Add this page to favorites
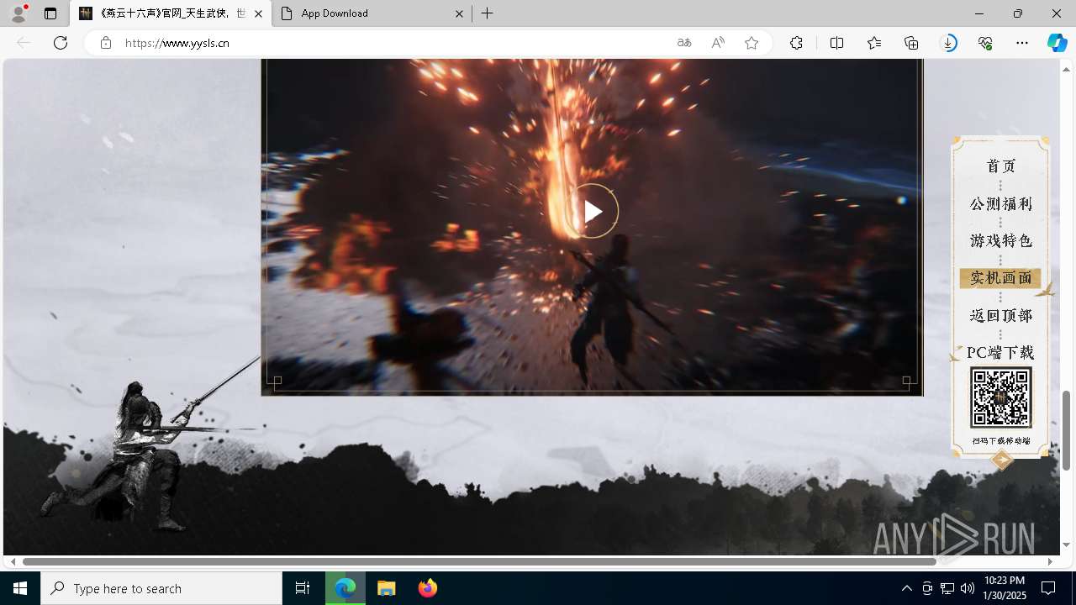Screen dimensions: 1076x605 tap(752, 43)
